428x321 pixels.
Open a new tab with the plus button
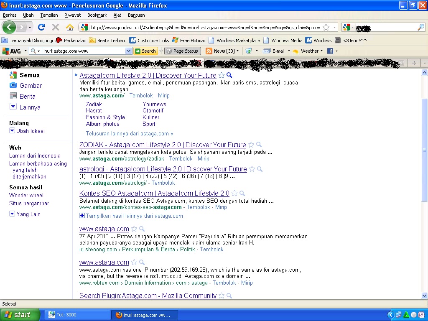pos(414,63)
